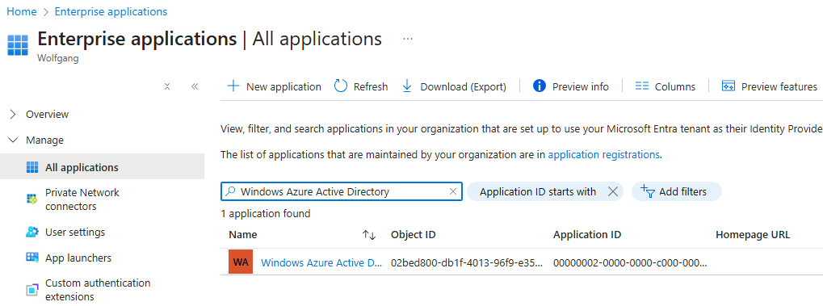
Task: Click the magnifier search icon
Action: click(230, 191)
